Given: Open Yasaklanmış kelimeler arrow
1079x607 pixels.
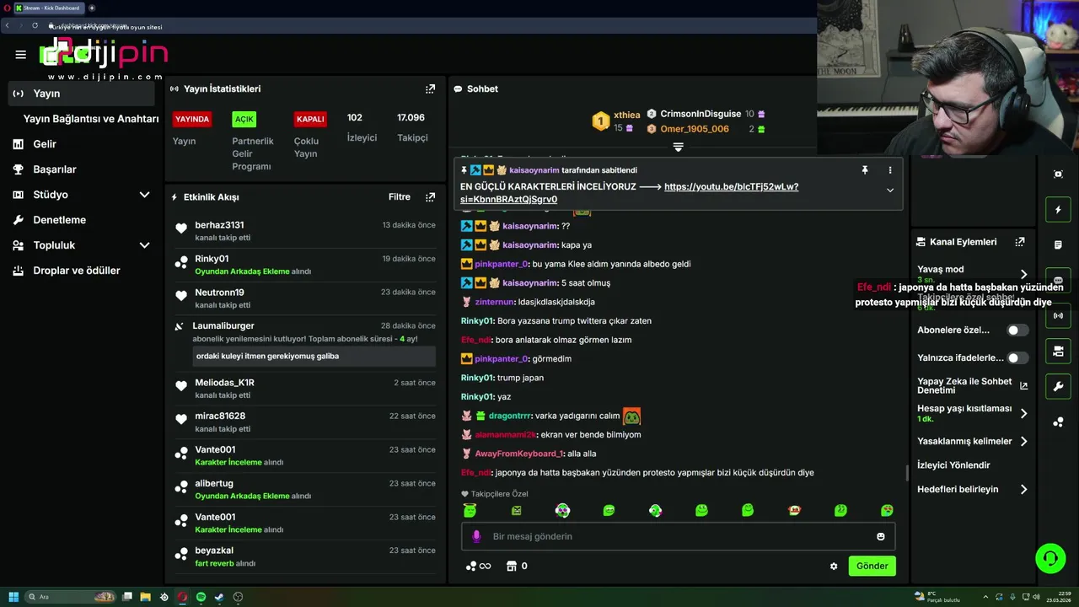Looking at the screenshot, I should (x=1023, y=441).
